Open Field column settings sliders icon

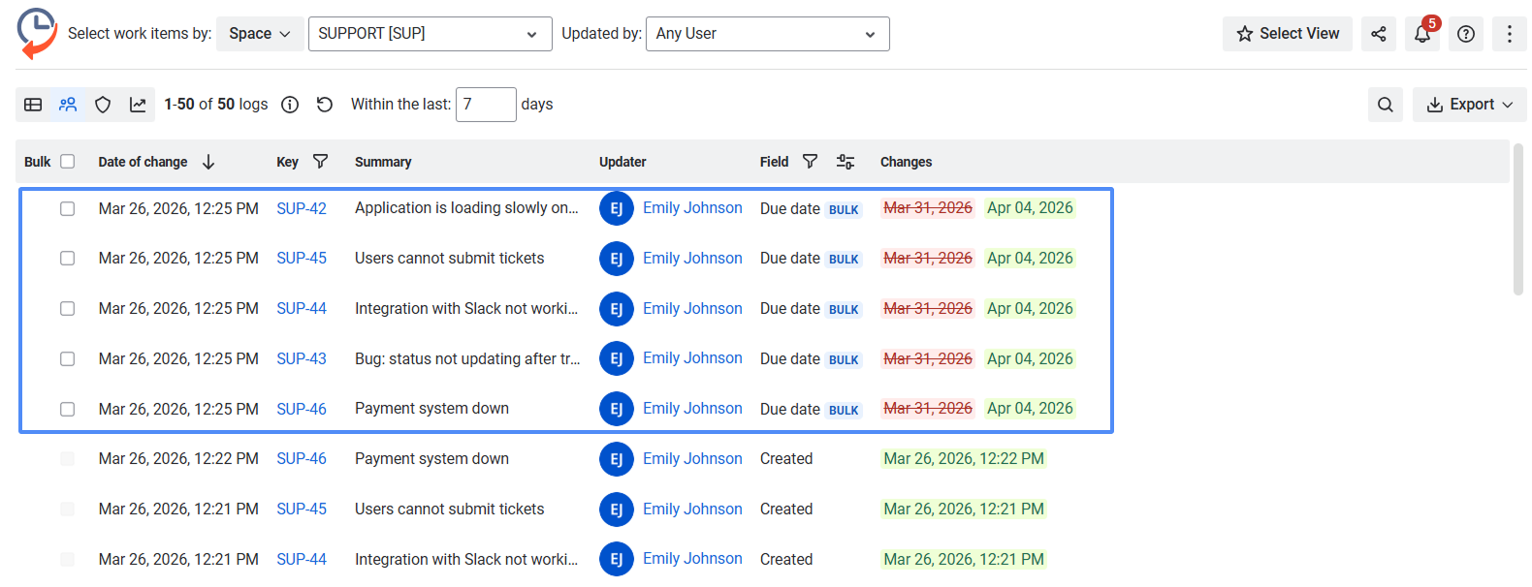846,162
